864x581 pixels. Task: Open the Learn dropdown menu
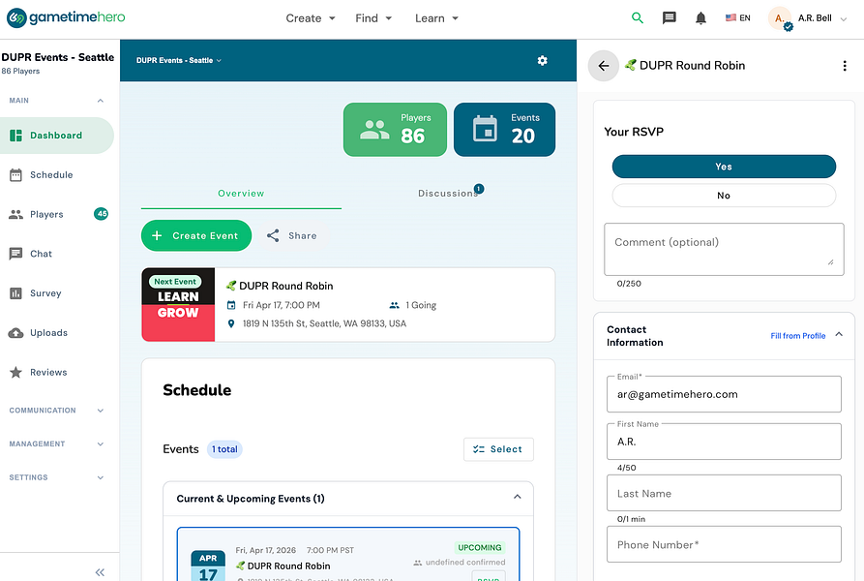436,18
